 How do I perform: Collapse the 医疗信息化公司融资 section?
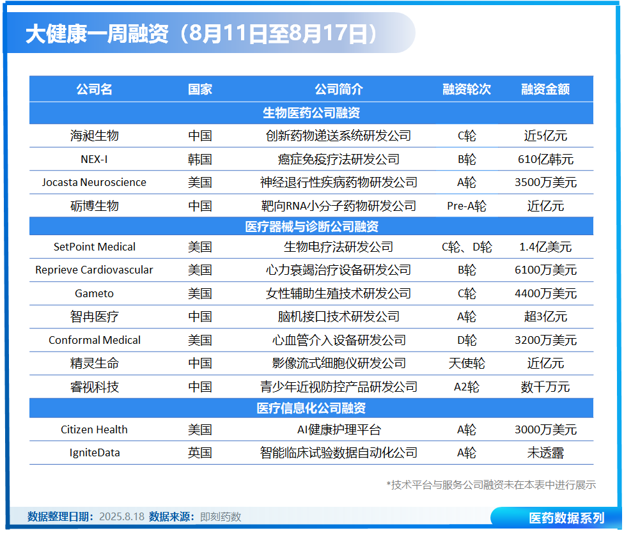click(312, 406)
